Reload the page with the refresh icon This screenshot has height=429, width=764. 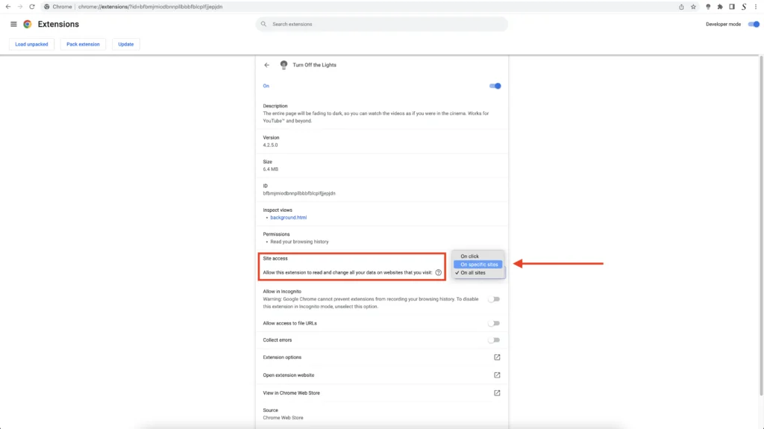[x=32, y=7]
